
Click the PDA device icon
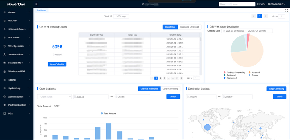coord(5,114)
